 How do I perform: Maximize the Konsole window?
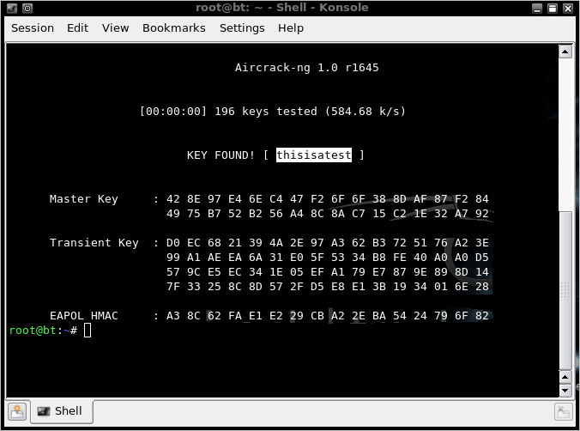click(553, 8)
